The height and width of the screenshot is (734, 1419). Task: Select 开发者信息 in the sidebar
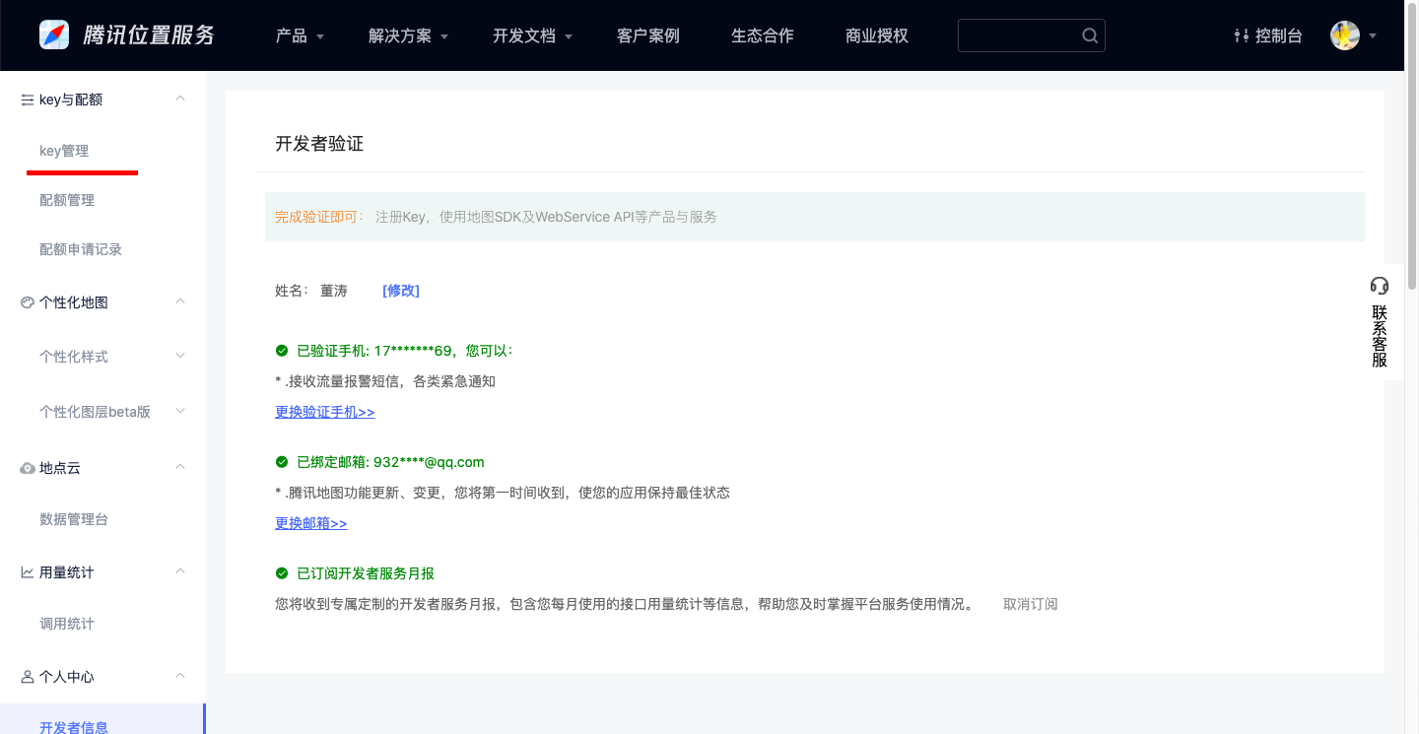(x=102, y=719)
